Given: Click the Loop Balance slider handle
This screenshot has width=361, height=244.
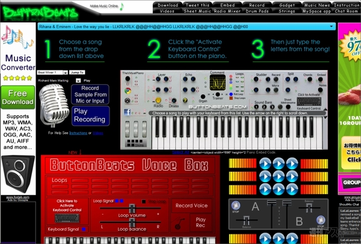Looking at the screenshot, I should (x=132, y=223).
